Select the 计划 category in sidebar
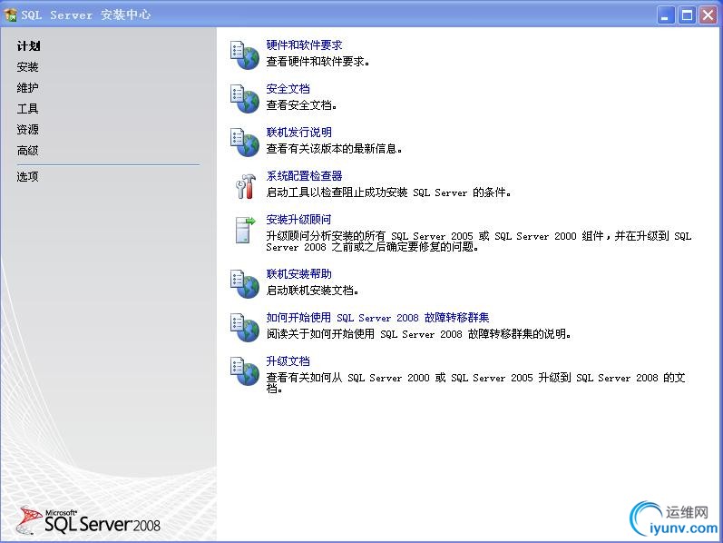The image size is (723, 543). (29, 46)
